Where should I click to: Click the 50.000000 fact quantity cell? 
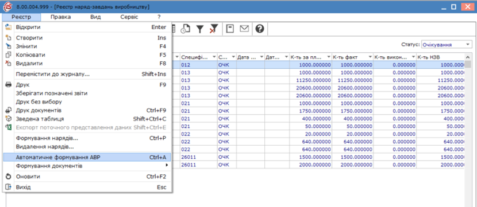[x=353, y=126]
